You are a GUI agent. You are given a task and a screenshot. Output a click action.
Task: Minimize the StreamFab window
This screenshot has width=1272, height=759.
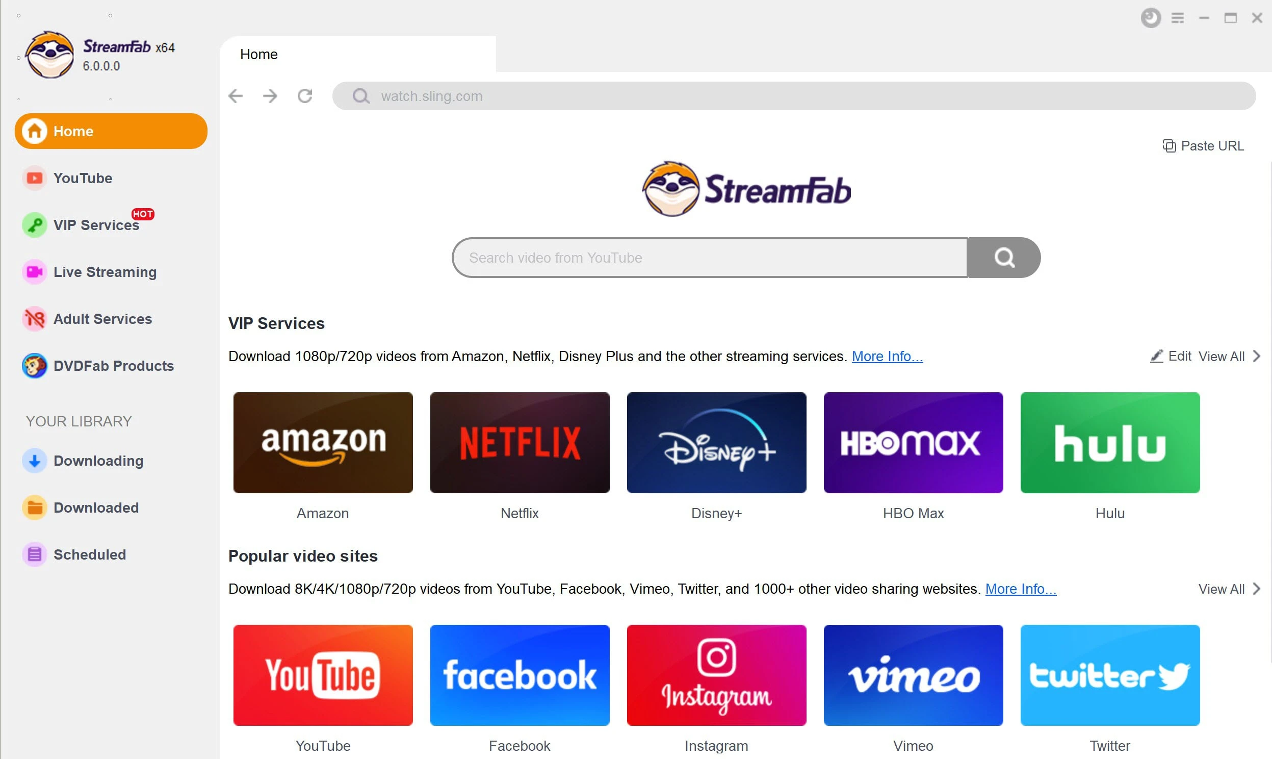[1204, 18]
